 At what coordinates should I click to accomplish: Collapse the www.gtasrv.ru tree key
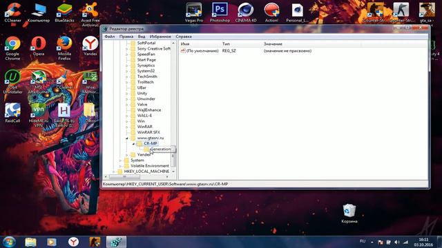click(x=126, y=138)
